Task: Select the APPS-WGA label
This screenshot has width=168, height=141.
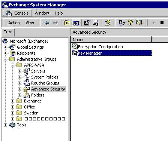Action: 34,65
